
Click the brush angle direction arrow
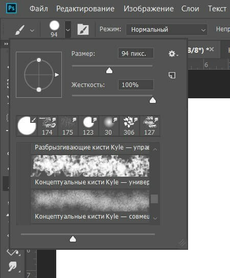pyautogui.click(x=57, y=75)
